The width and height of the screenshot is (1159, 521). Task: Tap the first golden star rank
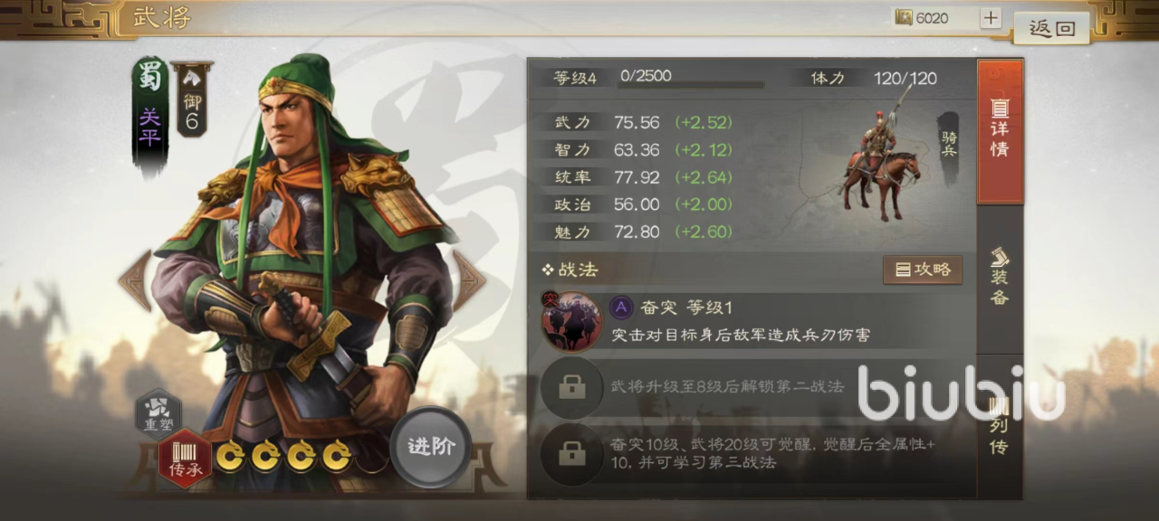[x=229, y=455]
